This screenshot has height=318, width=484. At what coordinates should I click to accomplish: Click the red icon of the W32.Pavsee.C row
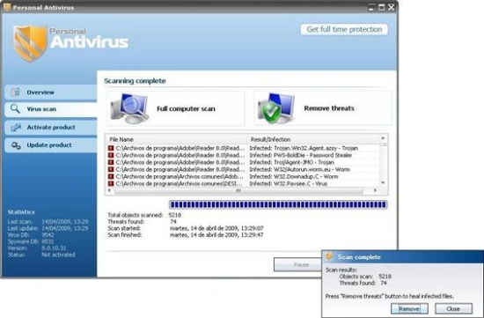tap(111, 184)
